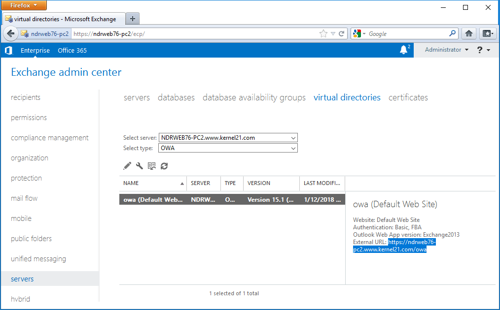Go to the protection section

click(x=26, y=178)
